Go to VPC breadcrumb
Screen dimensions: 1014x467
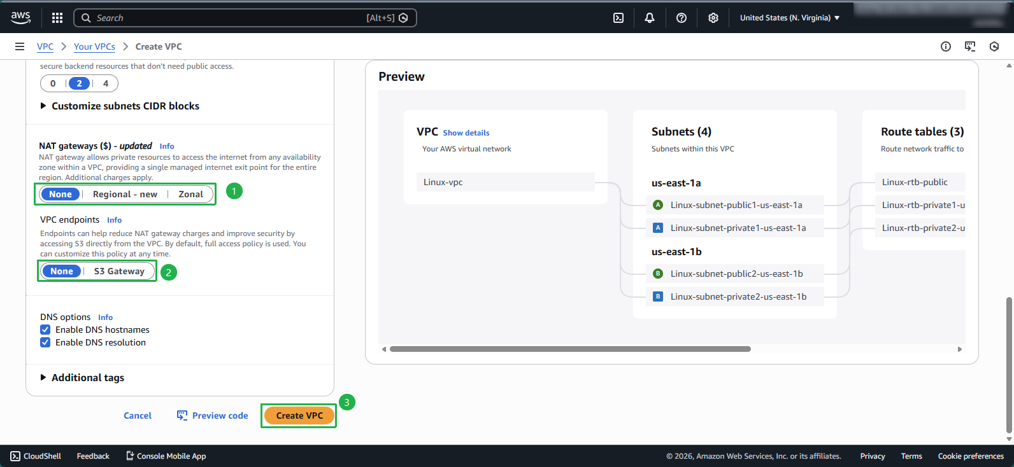click(45, 46)
